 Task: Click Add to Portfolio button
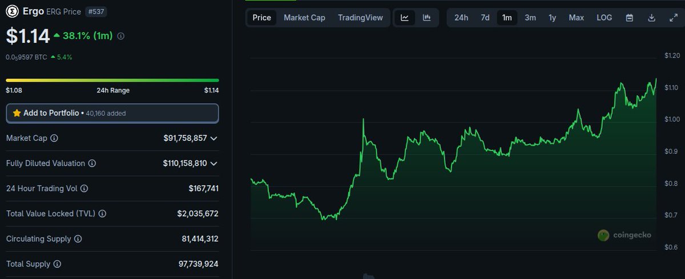(x=112, y=113)
